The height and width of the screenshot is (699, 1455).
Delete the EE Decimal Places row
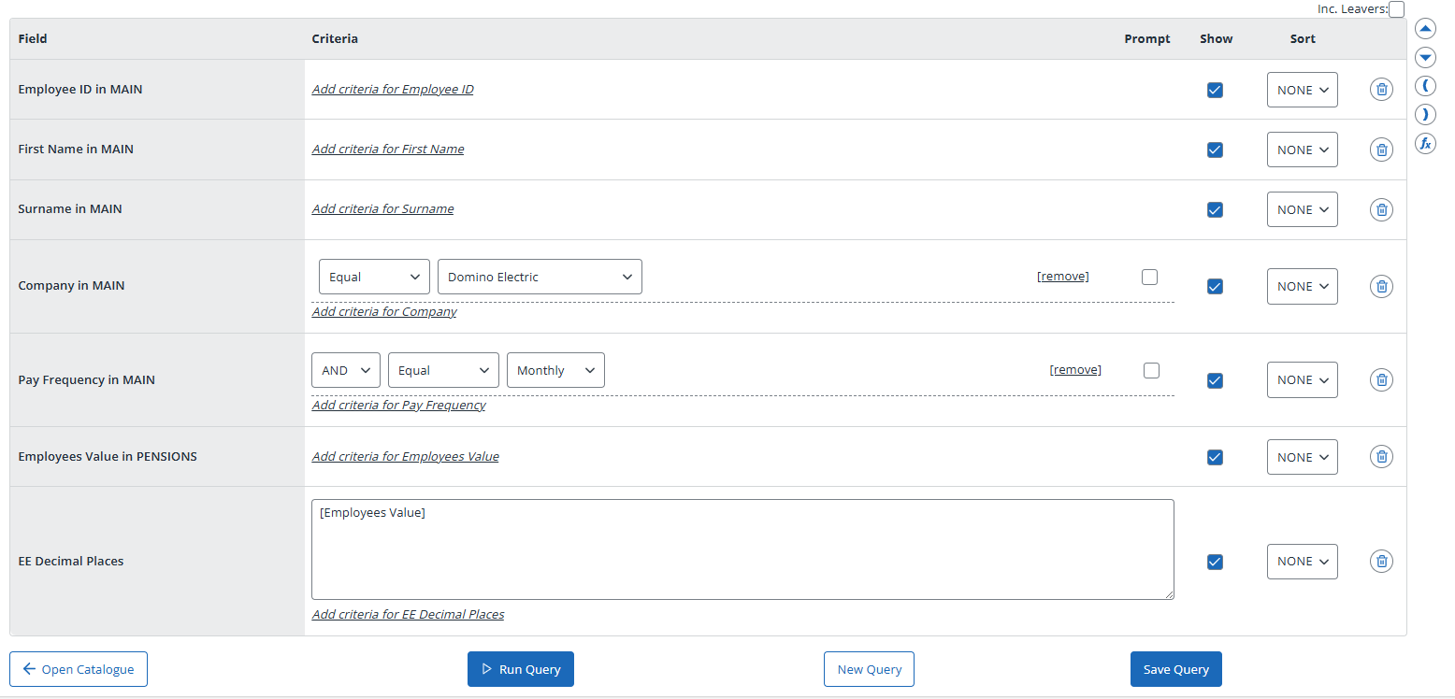(x=1381, y=561)
